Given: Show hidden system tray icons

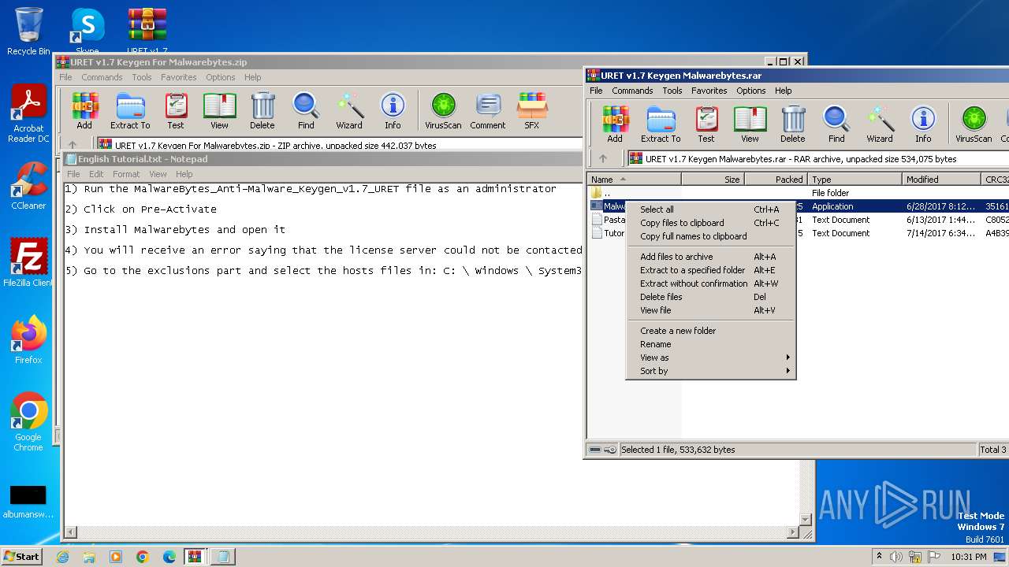Looking at the screenshot, I should (879, 557).
